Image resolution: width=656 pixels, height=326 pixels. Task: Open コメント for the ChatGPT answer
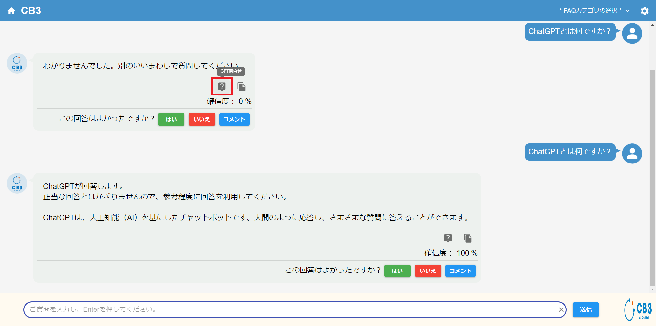pos(460,271)
